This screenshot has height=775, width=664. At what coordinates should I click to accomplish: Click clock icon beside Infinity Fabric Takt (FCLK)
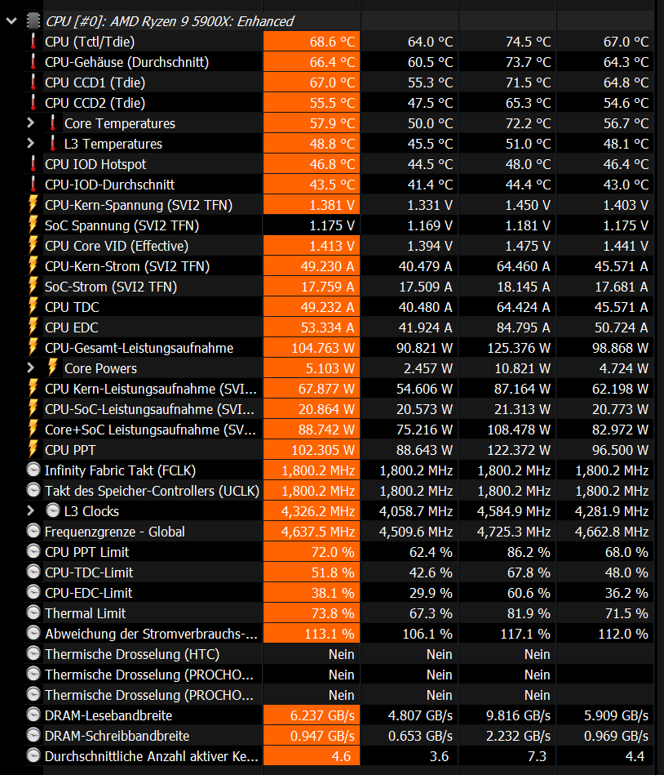click(33, 470)
